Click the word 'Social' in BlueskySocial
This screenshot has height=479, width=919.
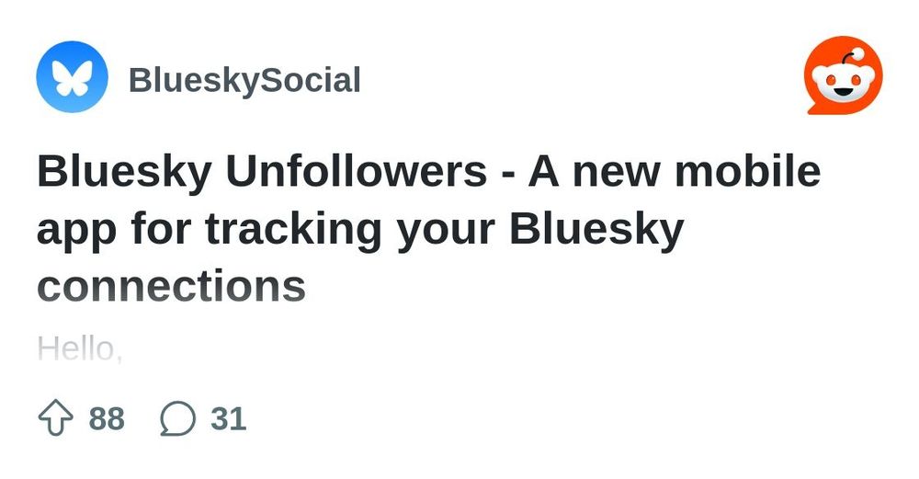pyautogui.click(x=310, y=80)
